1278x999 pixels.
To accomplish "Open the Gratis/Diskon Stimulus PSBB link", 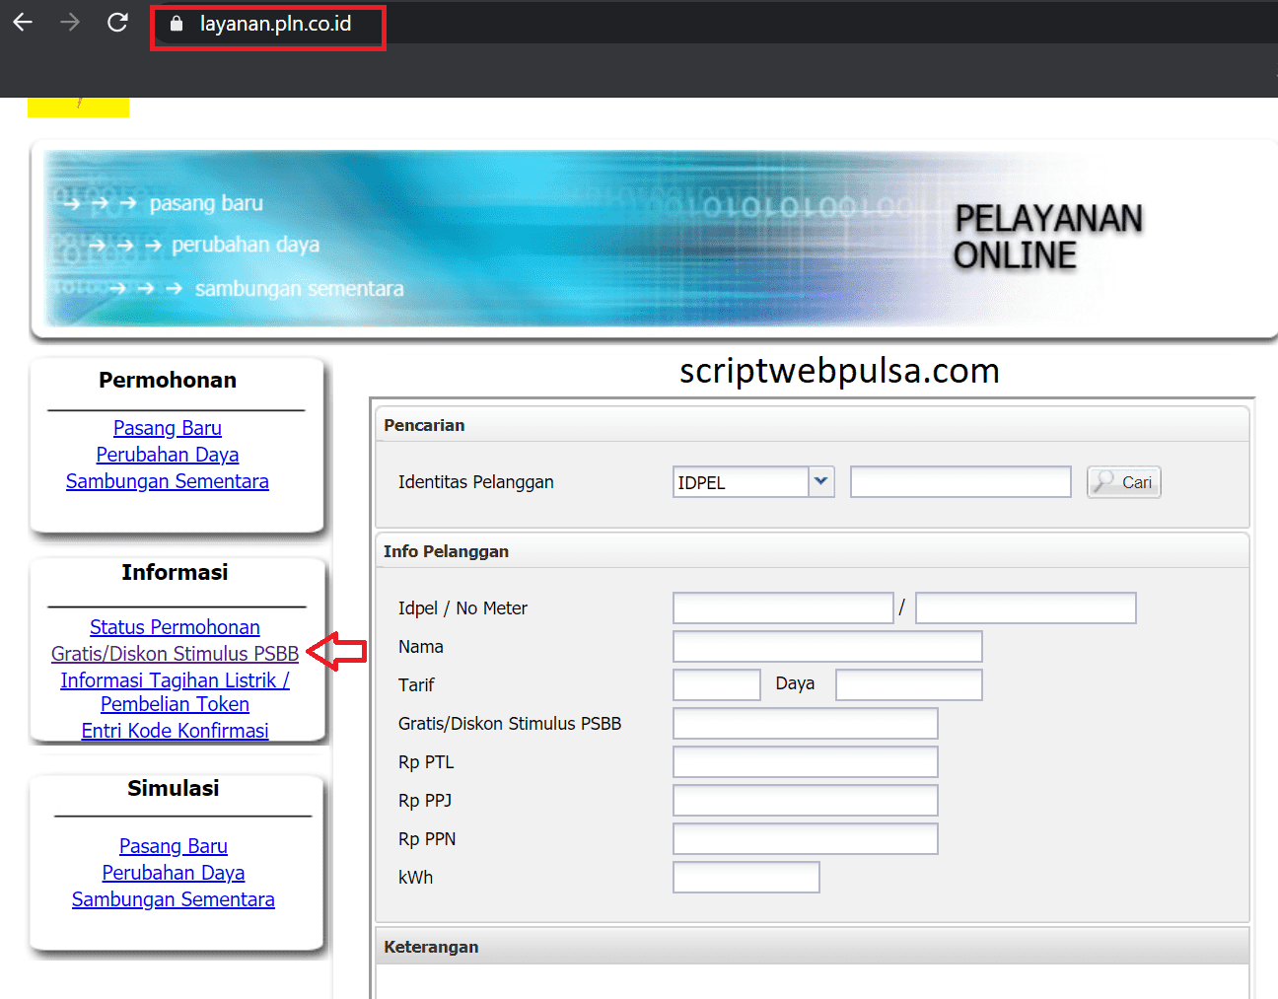I will point(175,653).
